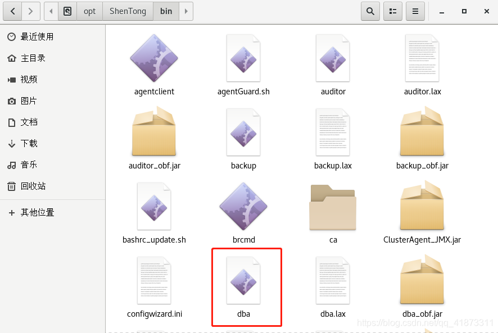
Task: Select the auditor executable file icon
Action: [333, 58]
